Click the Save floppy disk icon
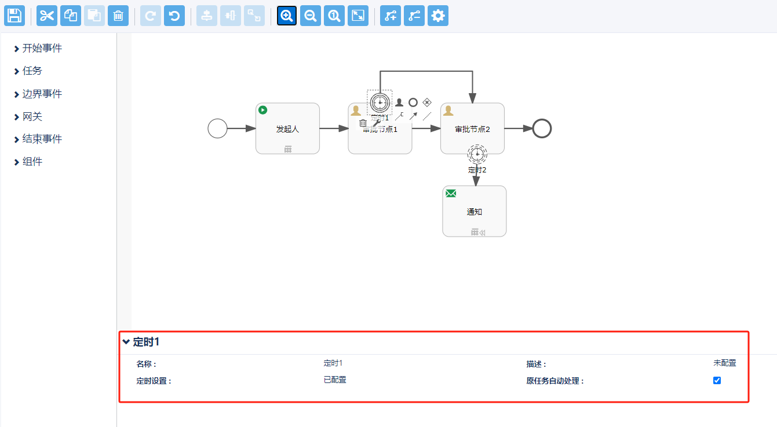Screen dimensions: 777x427 [14, 16]
